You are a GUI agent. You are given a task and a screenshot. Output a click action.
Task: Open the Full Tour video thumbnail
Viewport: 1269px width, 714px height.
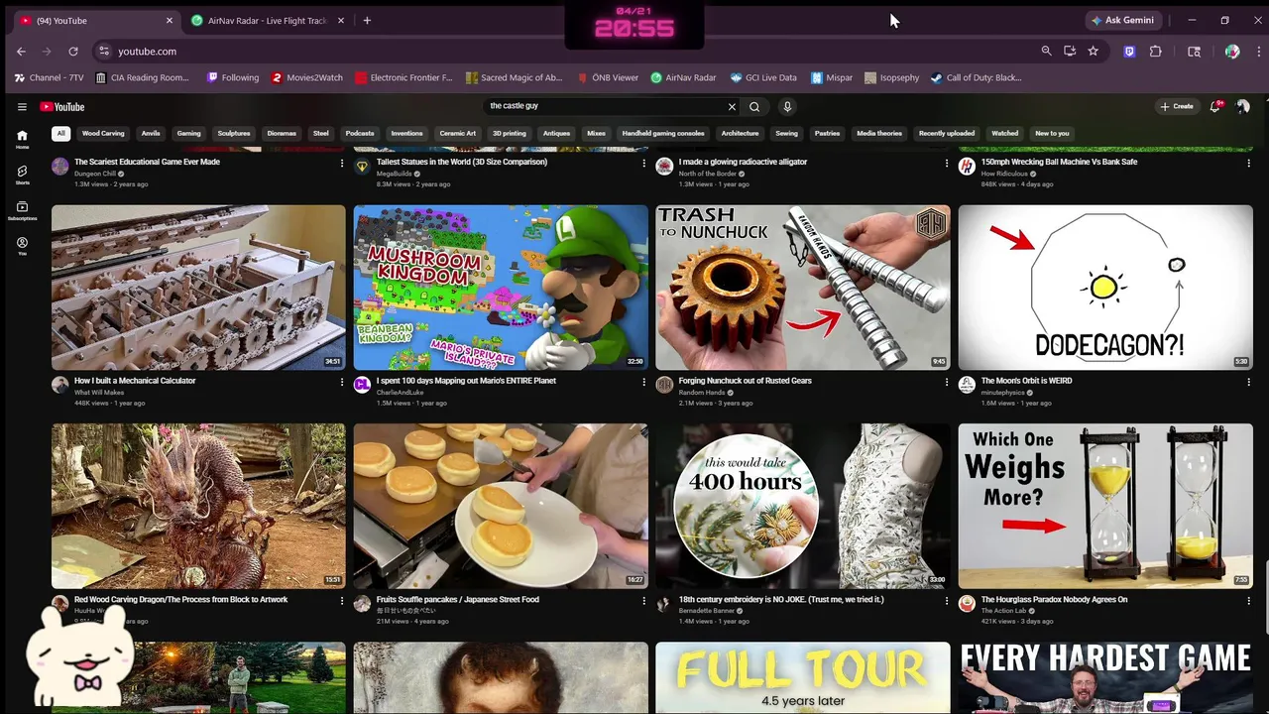tap(803, 678)
